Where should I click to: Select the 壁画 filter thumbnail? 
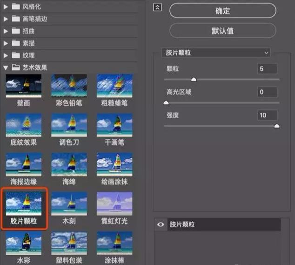24,86
